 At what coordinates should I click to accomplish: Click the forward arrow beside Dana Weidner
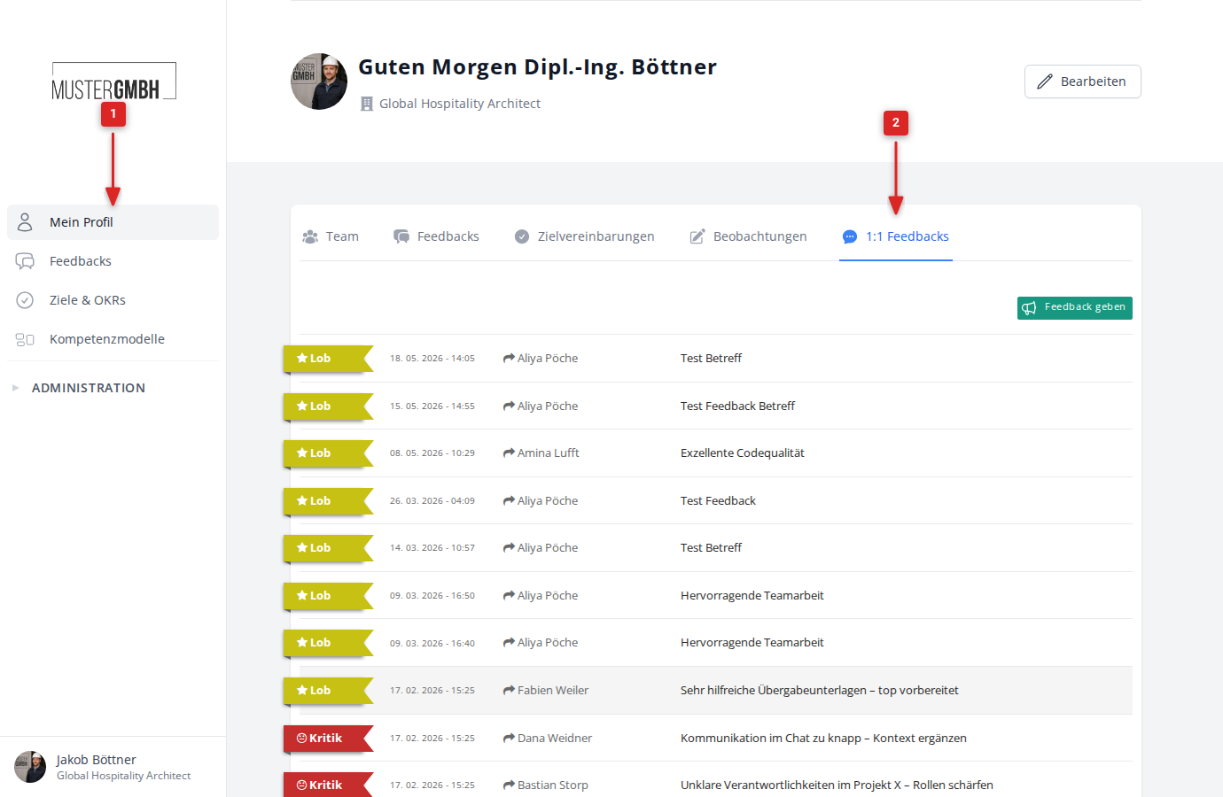click(x=509, y=738)
